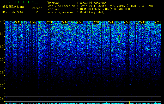Viewport: 164px width, 104px height.
Task: Click the 2242 time marker label
Action: (33, 22)
